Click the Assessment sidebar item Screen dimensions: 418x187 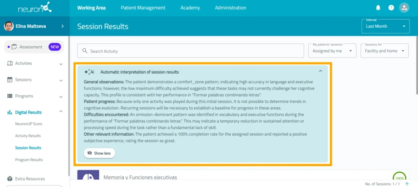click(34, 47)
